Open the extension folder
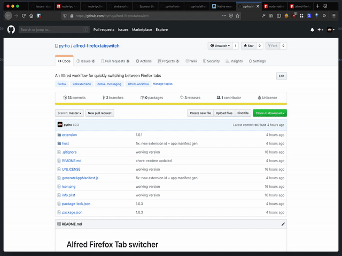342x256 pixels. point(69,135)
